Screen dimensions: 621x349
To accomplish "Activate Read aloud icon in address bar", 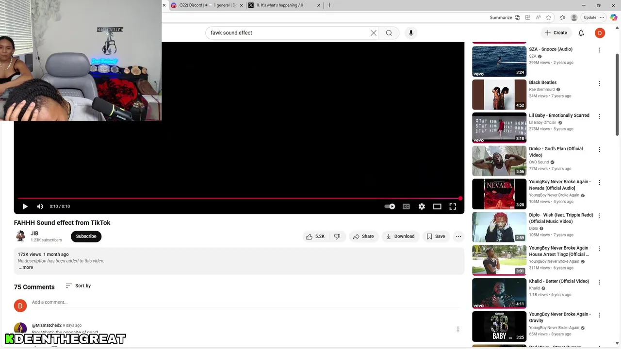I will 539,17.
